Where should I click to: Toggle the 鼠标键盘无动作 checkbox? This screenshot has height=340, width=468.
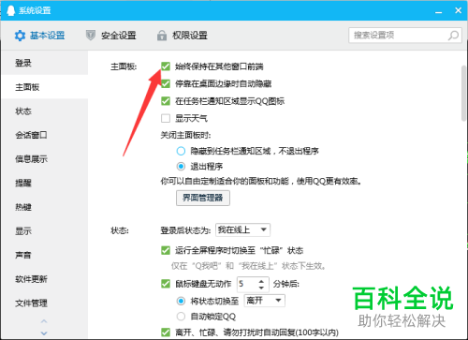coord(166,284)
